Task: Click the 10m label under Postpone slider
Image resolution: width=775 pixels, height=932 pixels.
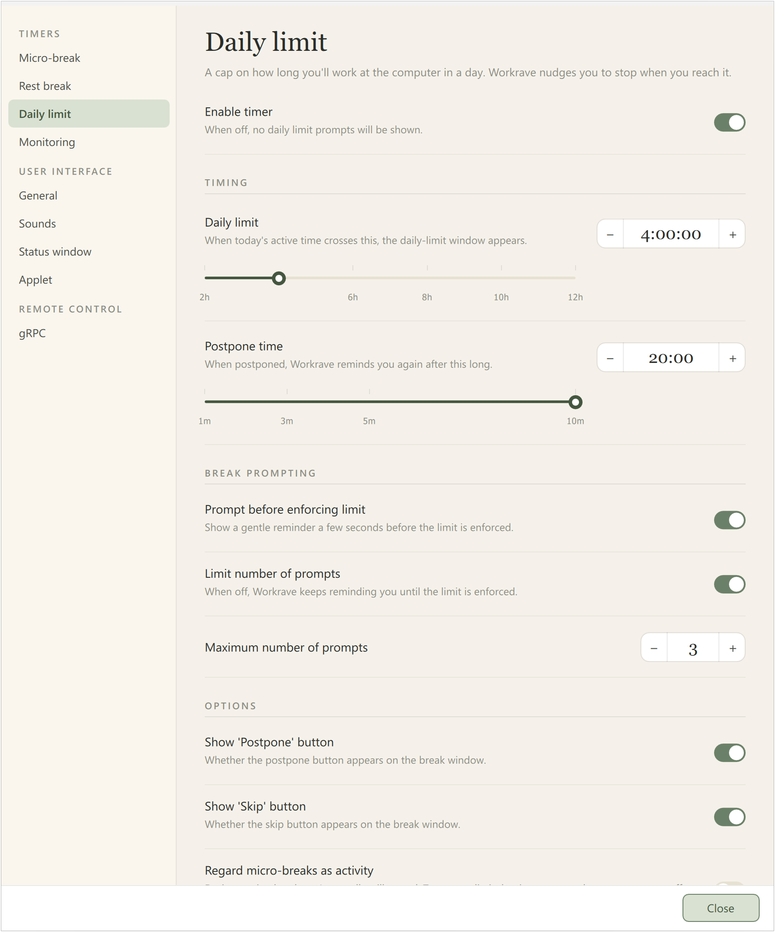Action: point(575,421)
